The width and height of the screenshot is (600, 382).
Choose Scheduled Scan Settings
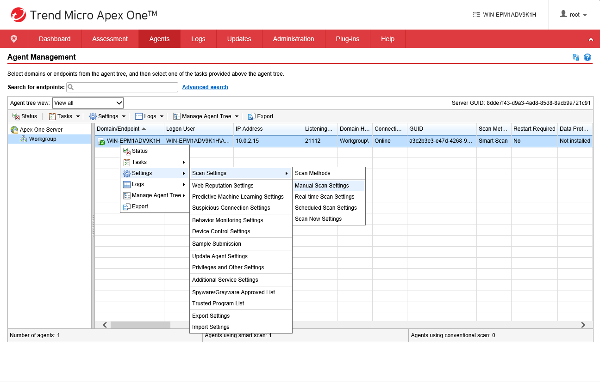[329, 208]
